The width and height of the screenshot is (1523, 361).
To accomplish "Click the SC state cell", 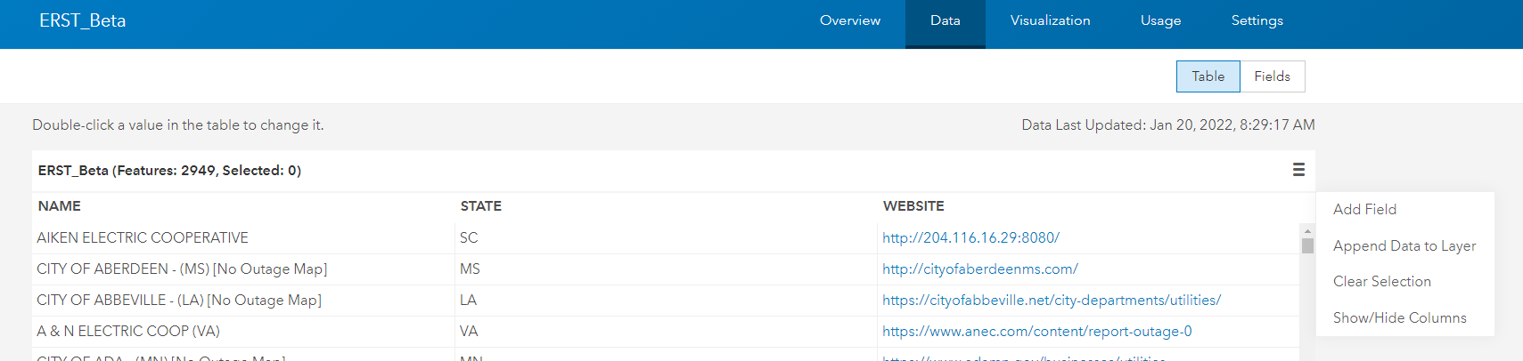I will [x=666, y=237].
